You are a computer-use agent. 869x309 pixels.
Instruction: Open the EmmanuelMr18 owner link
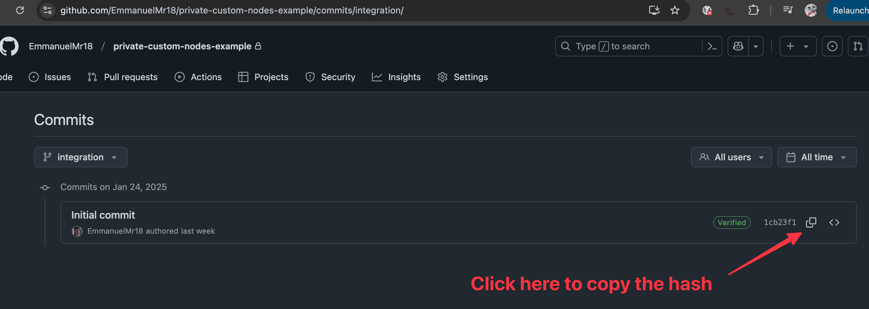(61, 46)
